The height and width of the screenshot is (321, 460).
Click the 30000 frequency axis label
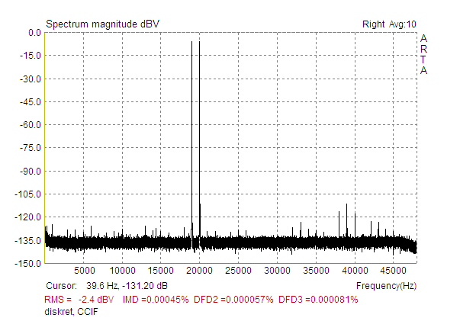pos(277,270)
